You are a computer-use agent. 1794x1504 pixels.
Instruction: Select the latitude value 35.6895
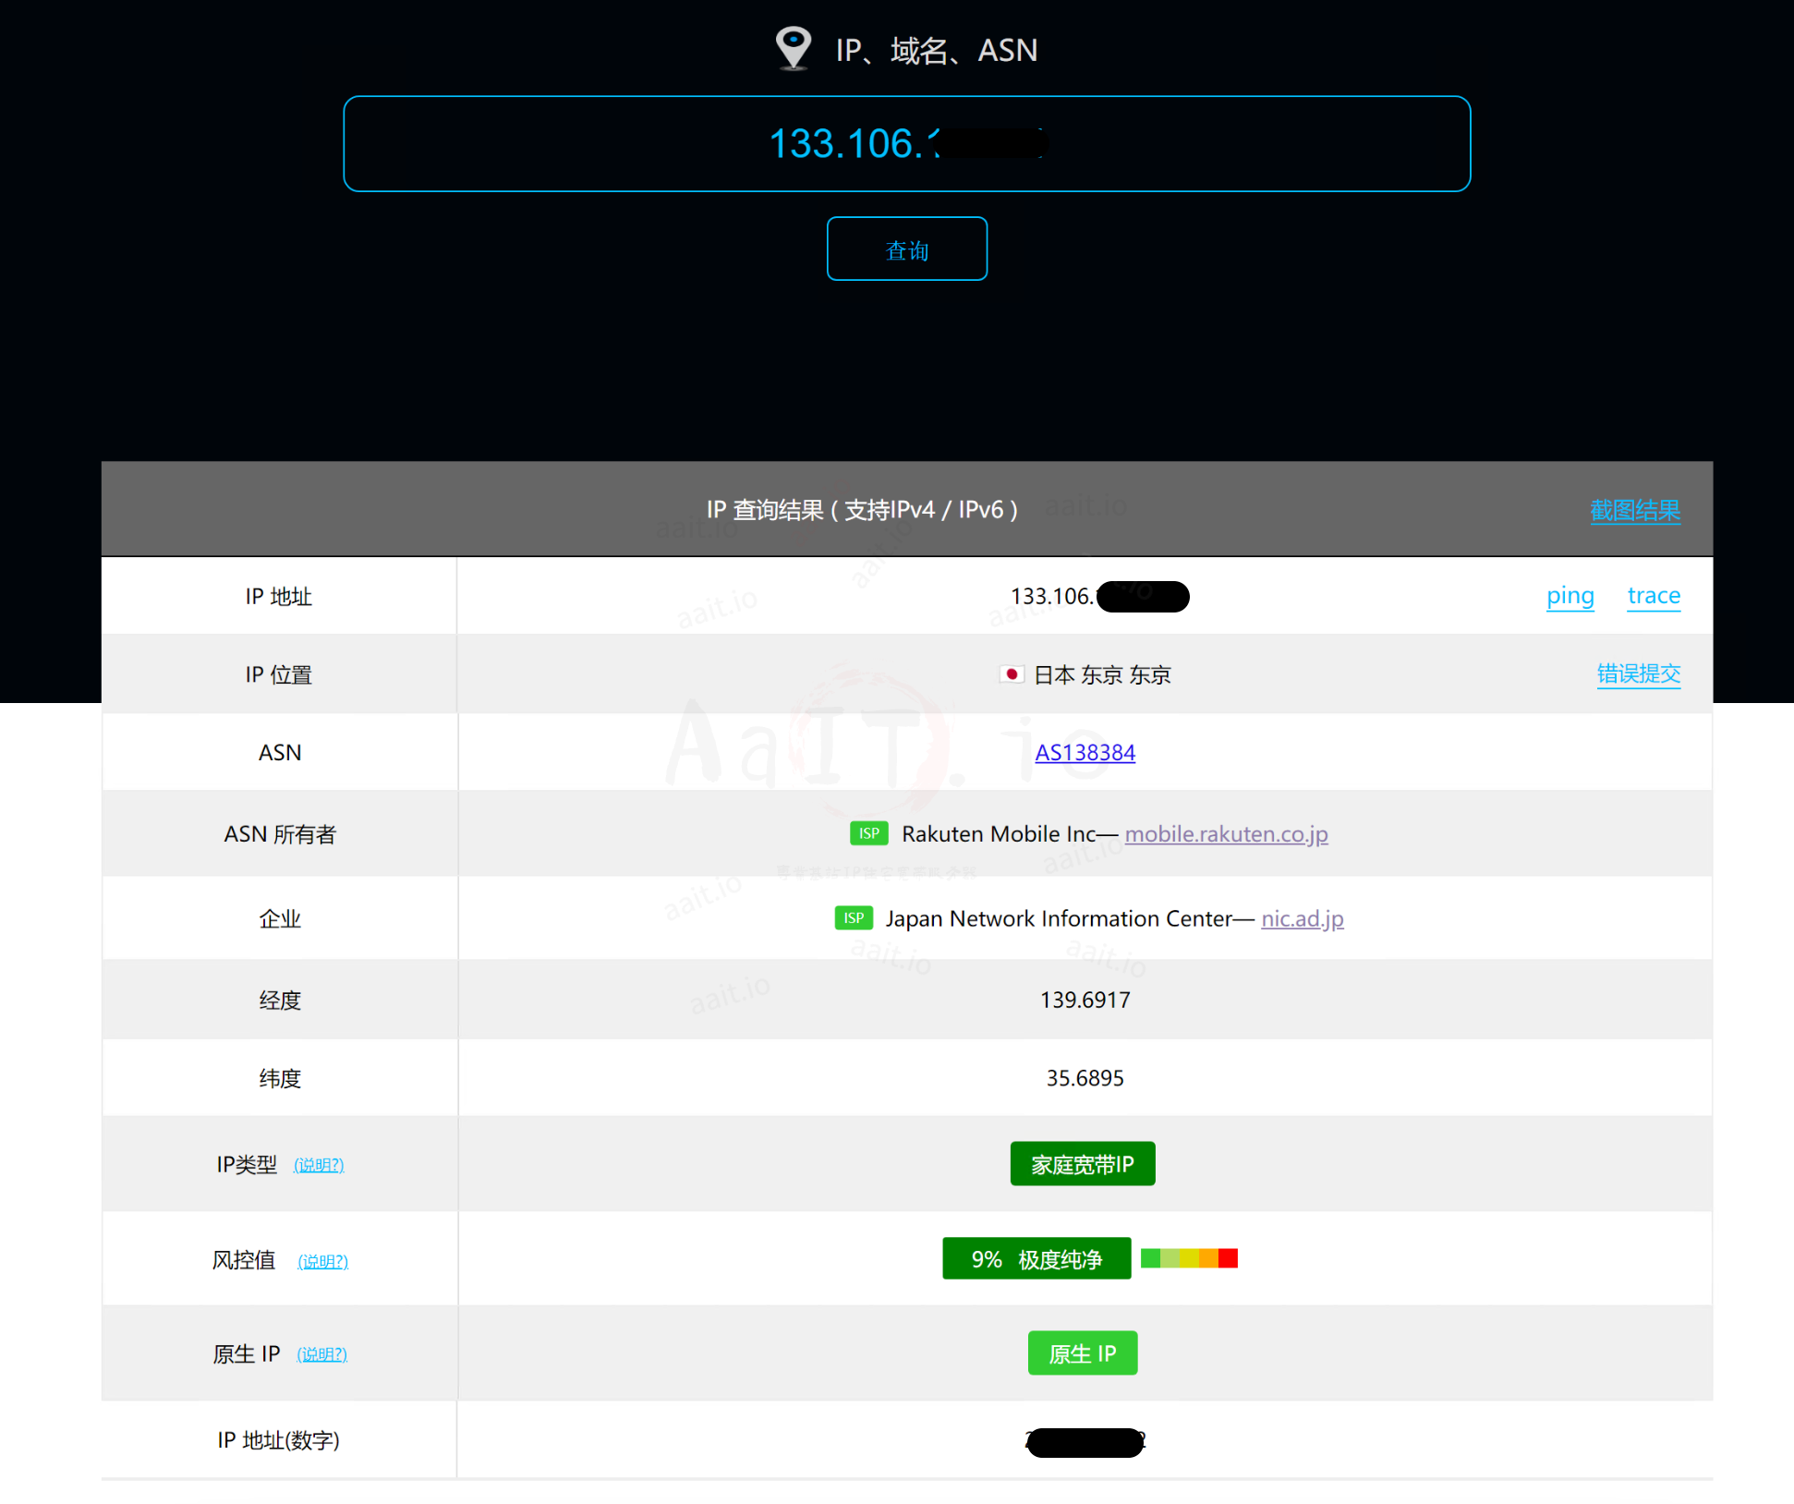[x=1085, y=1078]
